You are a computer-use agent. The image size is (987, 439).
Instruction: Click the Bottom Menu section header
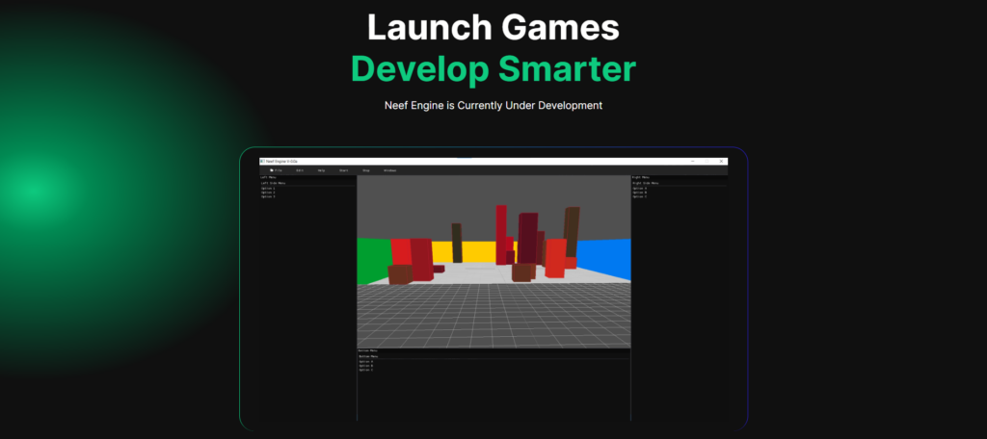(x=368, y=356)
